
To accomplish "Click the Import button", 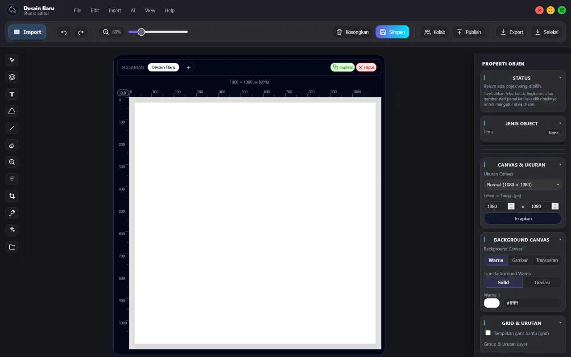I will pos(27,32).
